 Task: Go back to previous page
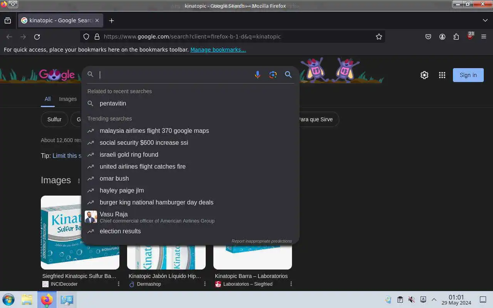coord(9,37)
